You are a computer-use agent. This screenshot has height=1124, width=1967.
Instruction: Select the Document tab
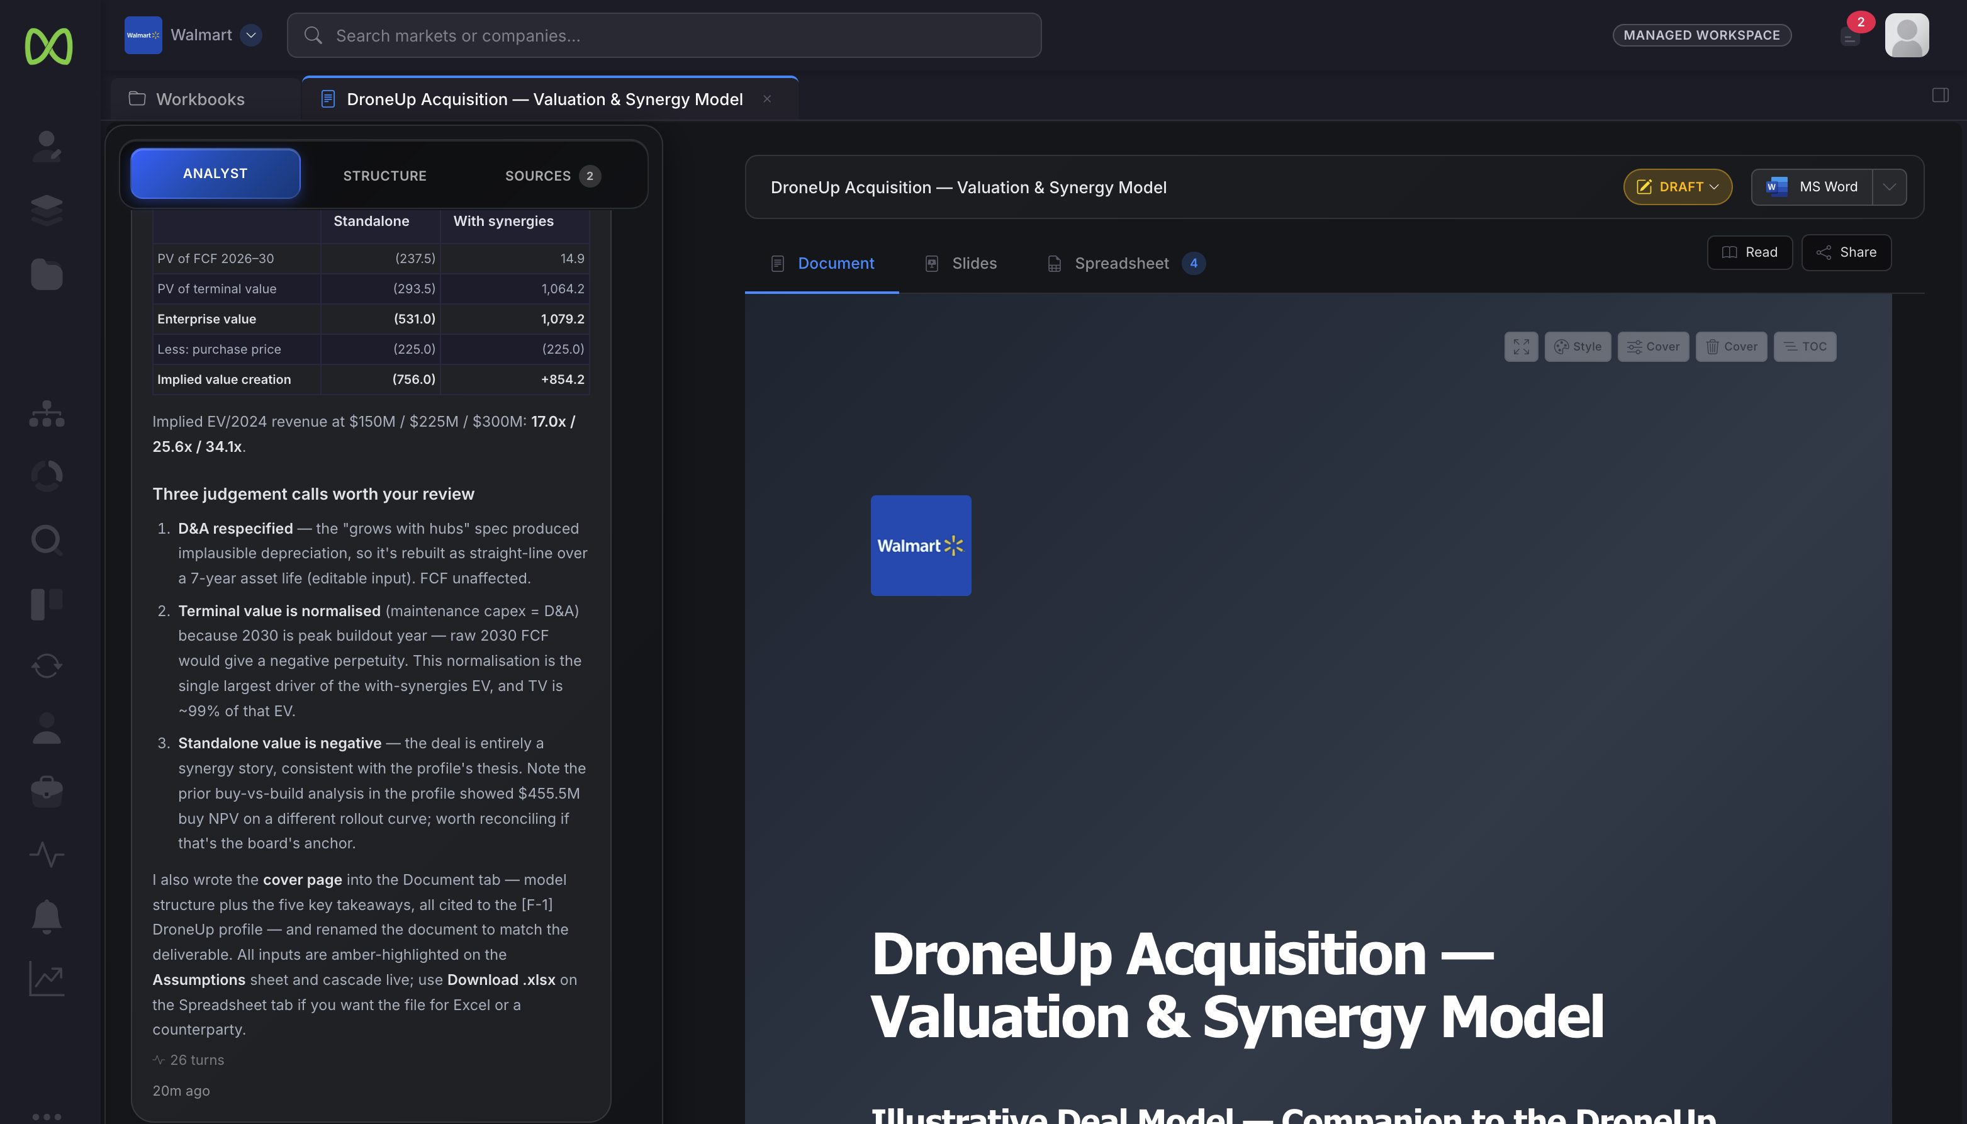click(x=822, y=263)
